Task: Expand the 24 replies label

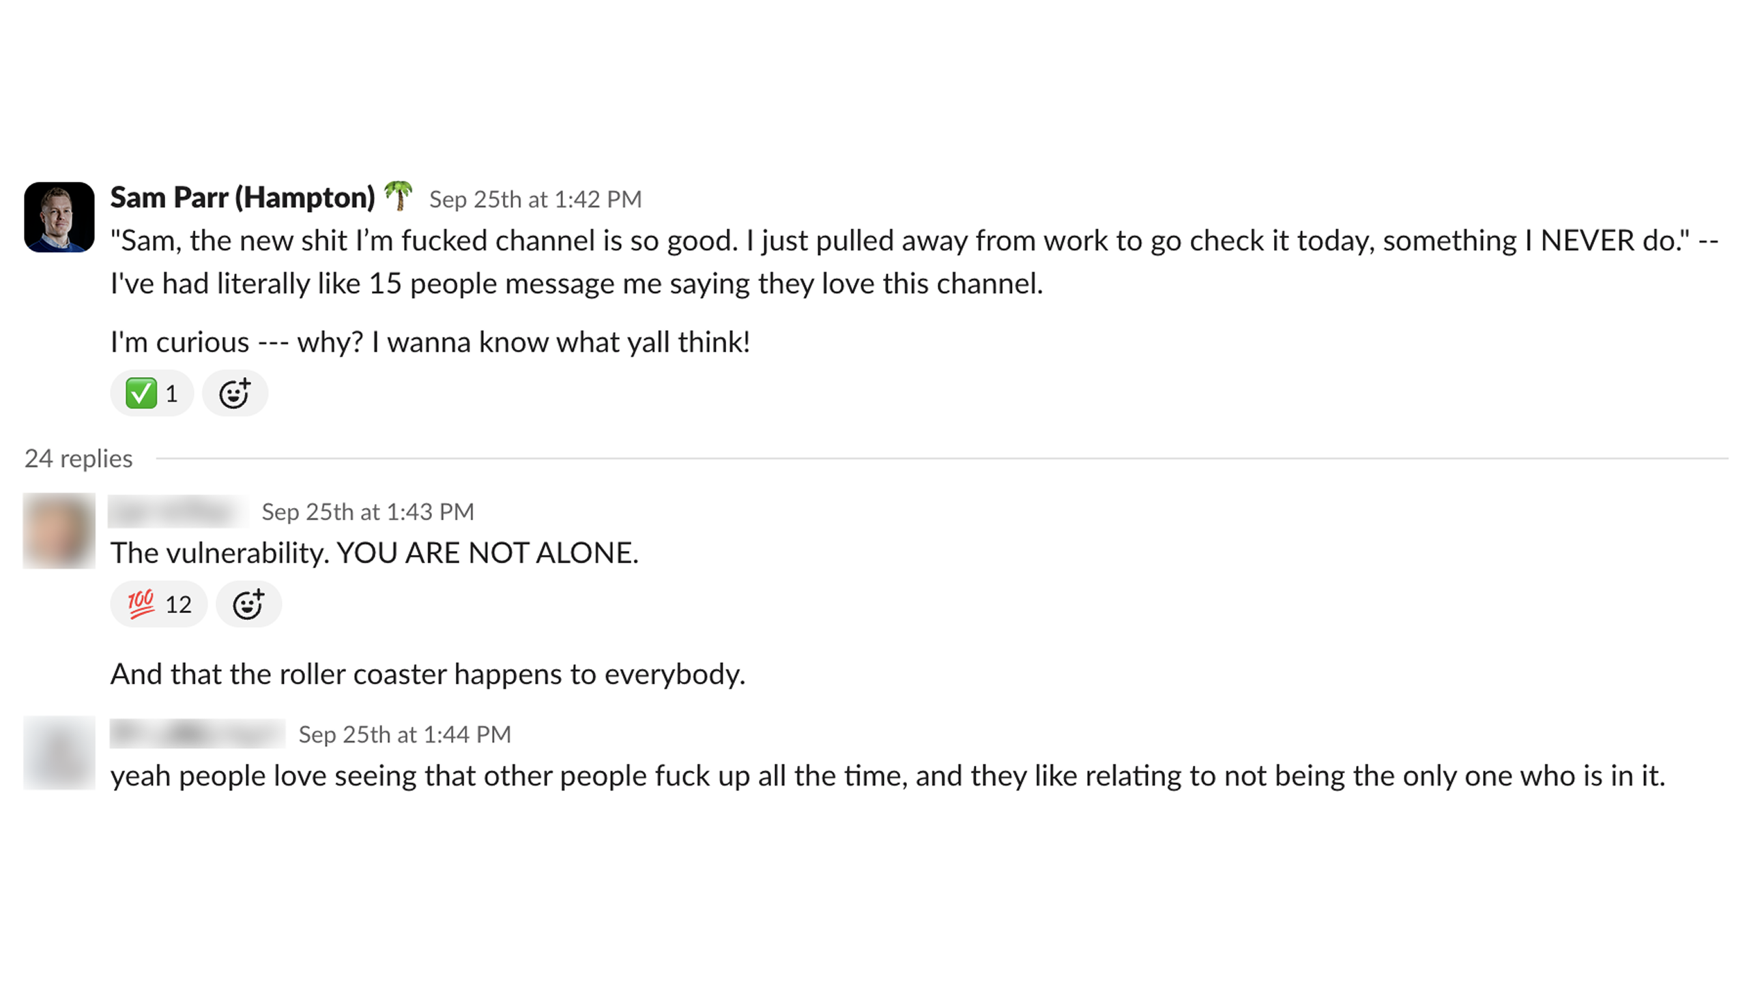Action: pos(78,458)
